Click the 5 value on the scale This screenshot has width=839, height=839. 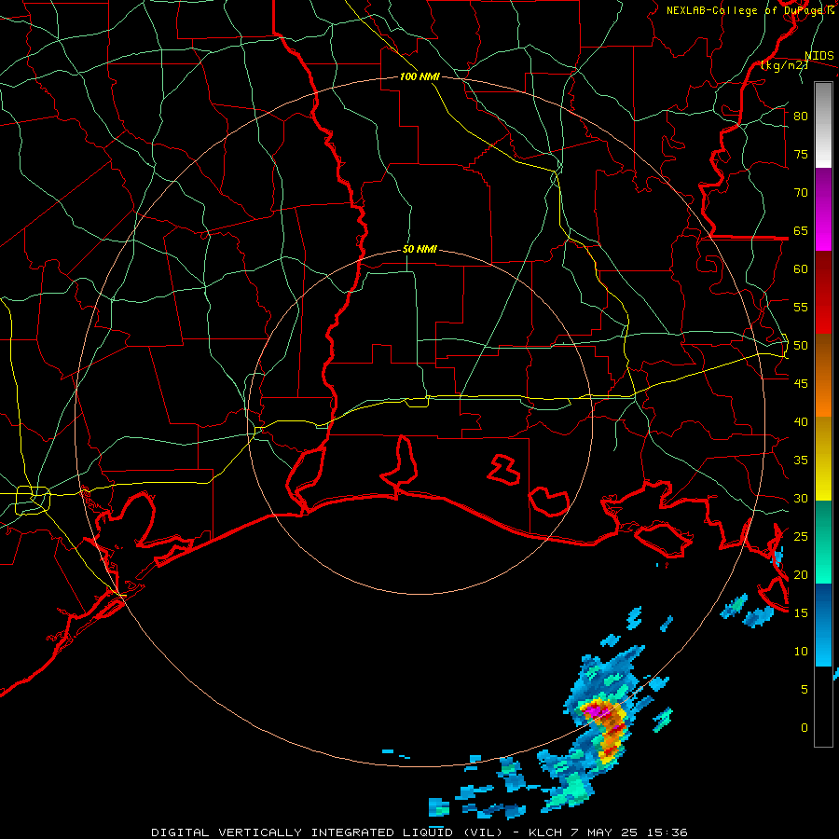[x=805, y=690]
